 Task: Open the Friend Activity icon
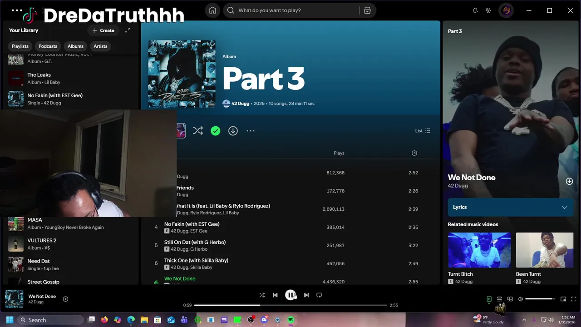[488, 10]
